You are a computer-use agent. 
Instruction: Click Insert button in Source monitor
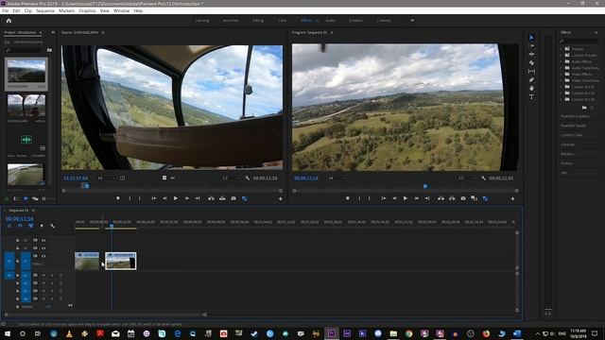(x=211, y=198)
